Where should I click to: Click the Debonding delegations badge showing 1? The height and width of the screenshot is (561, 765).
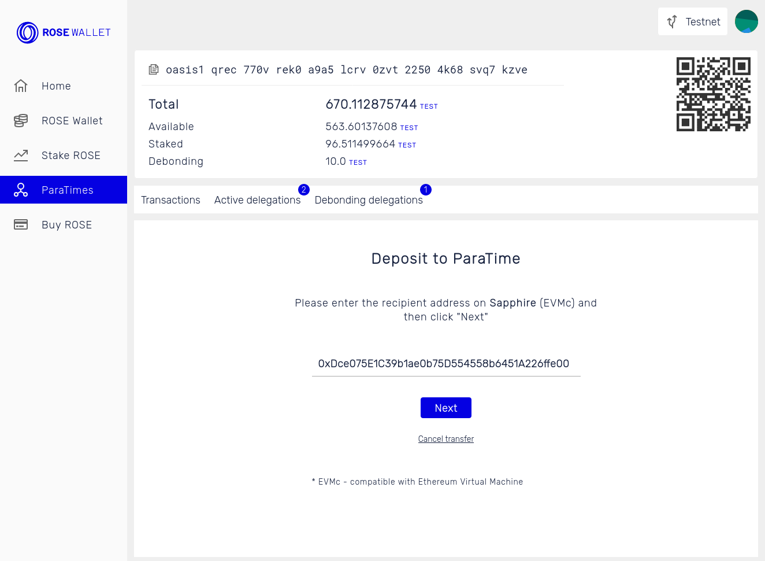426,189
